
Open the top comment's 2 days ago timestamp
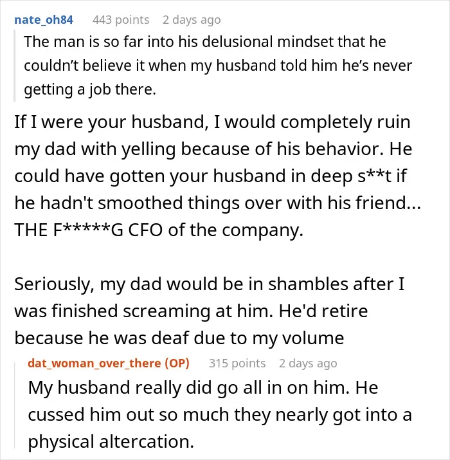pyautogui.click(x=192, y=20)
